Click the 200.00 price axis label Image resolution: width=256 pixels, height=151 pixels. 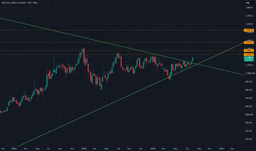tap(249, 139)
